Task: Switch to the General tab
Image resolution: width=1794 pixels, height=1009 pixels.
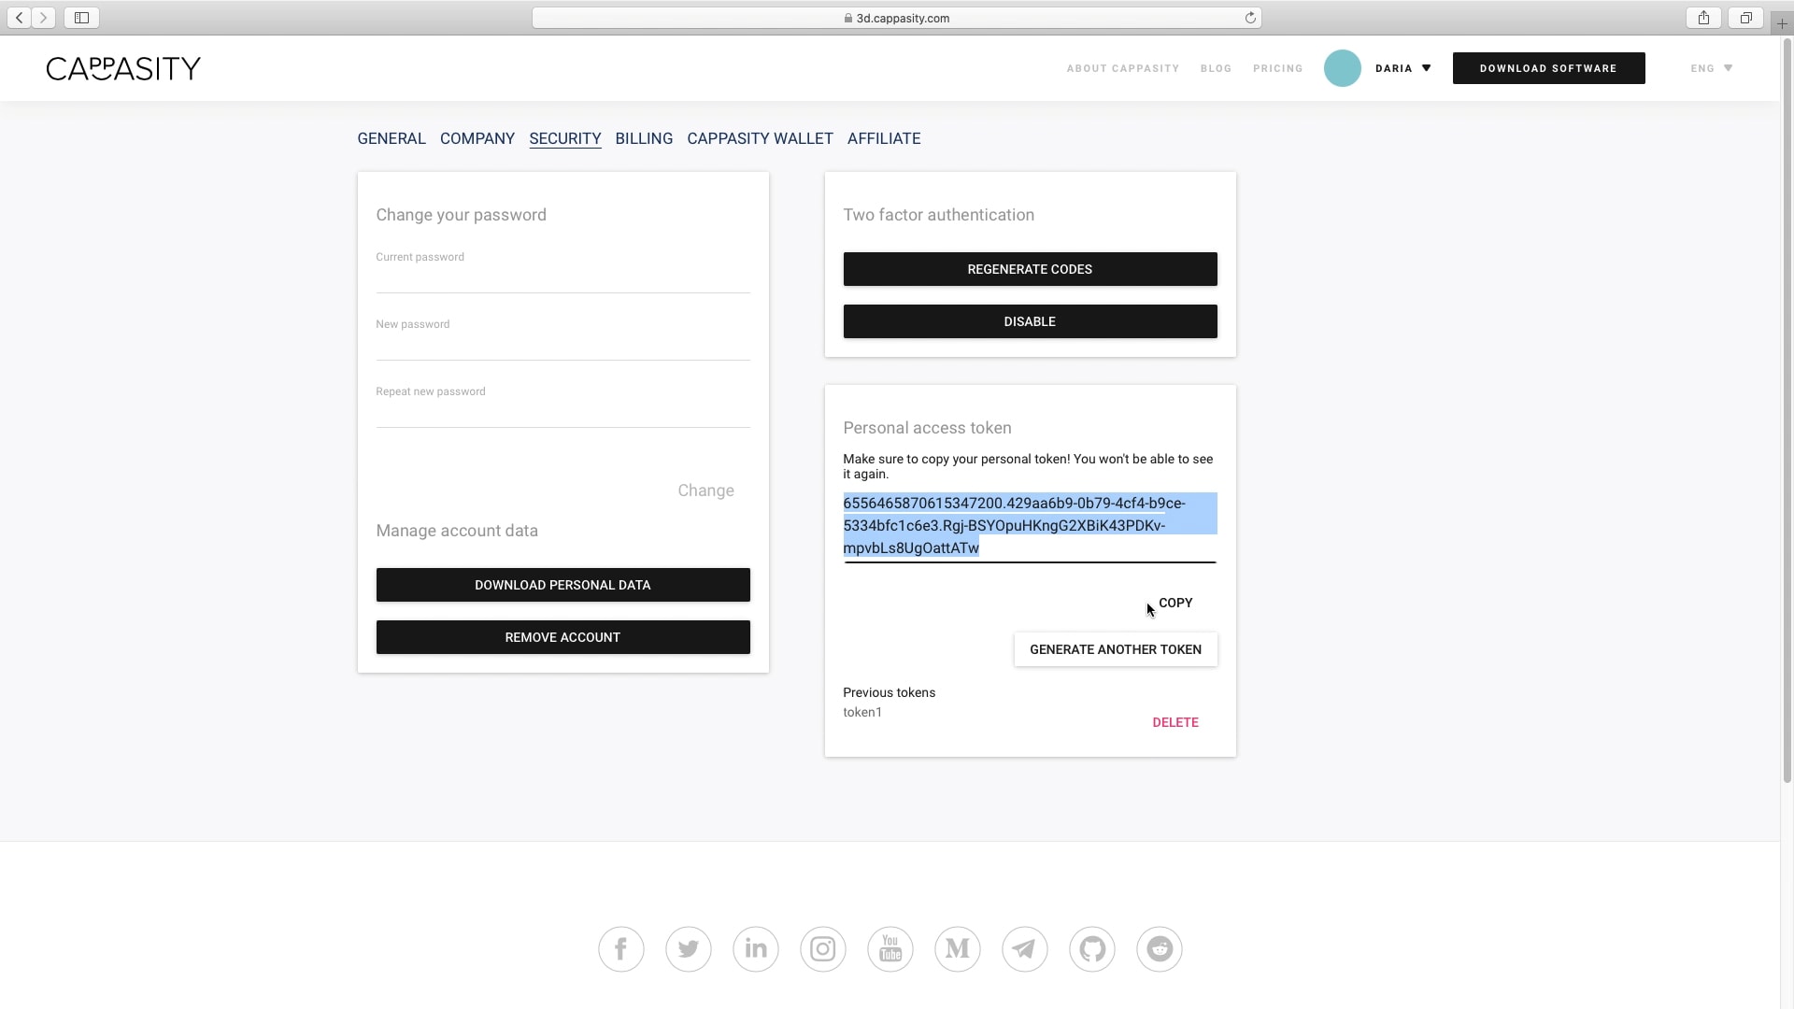Action: (x=392, y=138)
